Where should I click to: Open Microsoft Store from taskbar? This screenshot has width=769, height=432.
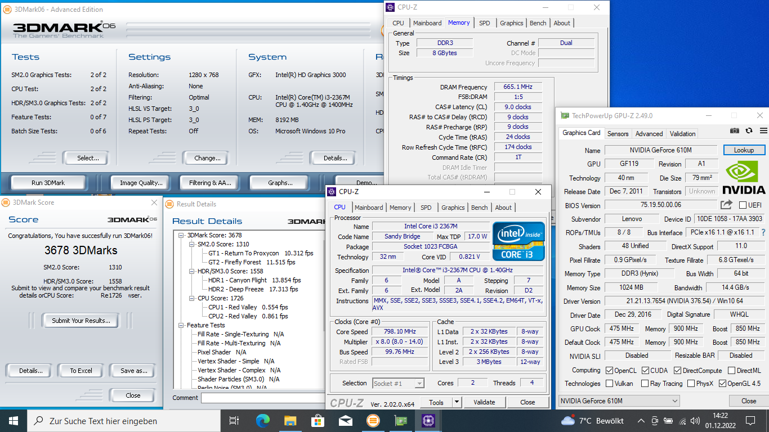pyautogui.click(x=318, y=420)
